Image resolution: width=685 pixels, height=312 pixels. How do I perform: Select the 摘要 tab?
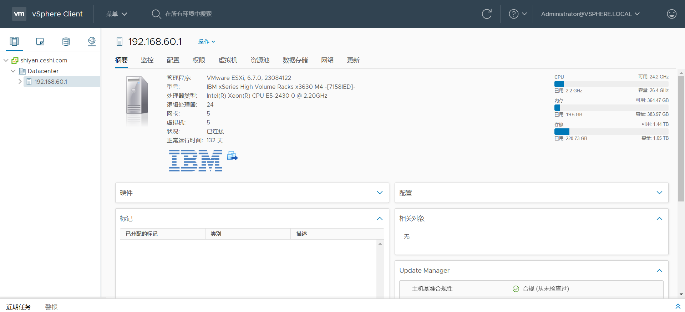(121, 60)
